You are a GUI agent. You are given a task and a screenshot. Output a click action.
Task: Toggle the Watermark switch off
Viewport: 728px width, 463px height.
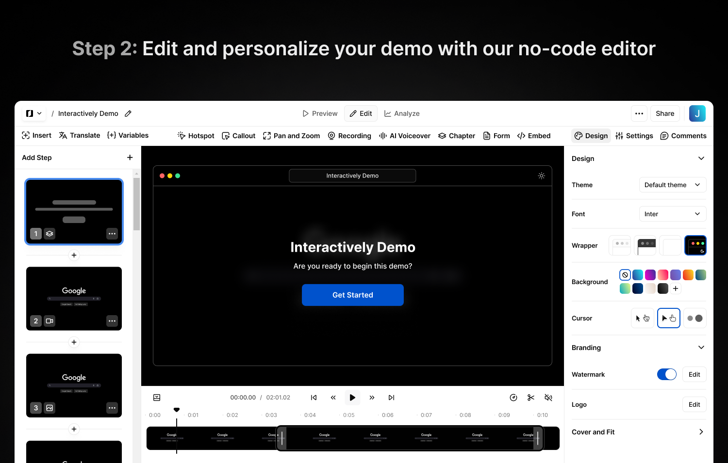[667, 374]
